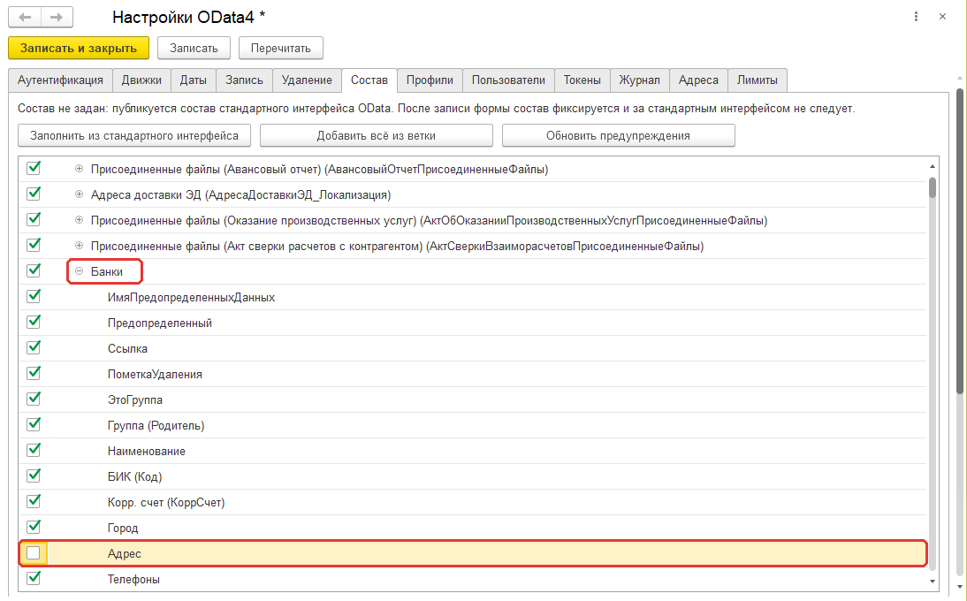Switch to the Аутентификация tab
Screen dimensions: 967x601
point(60,80)
